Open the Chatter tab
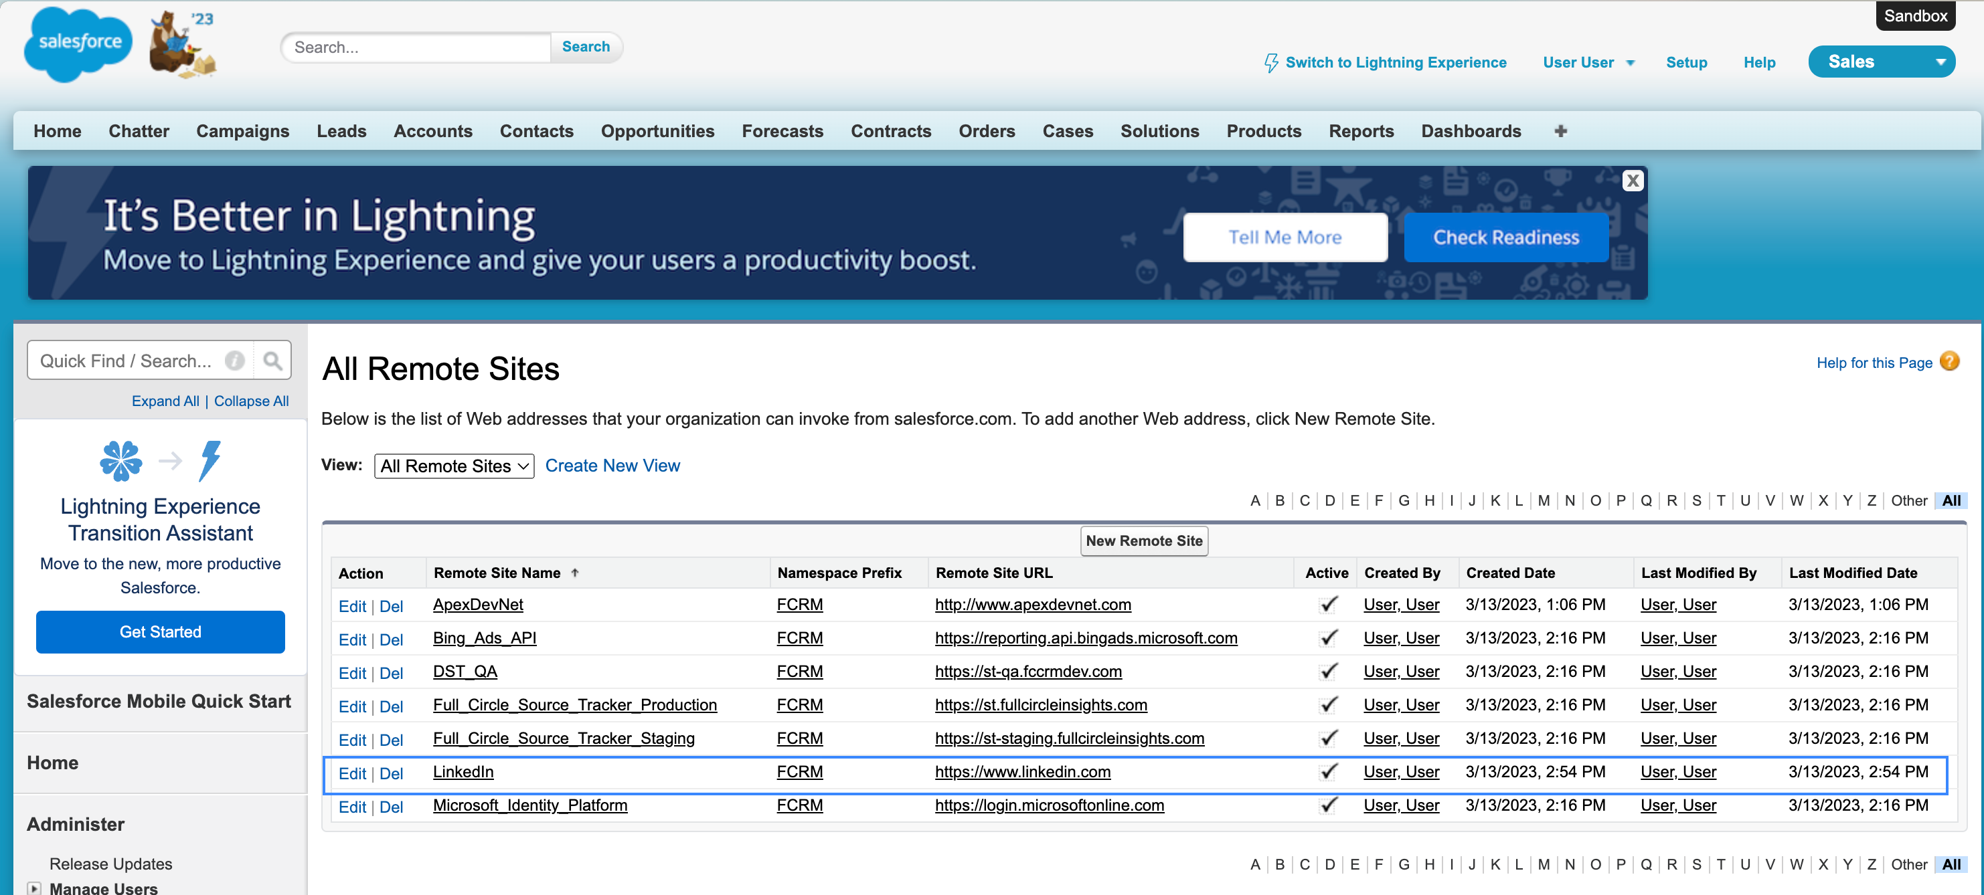Image resolution: width=1984 pixels, height=895 pixels. (139, 132)
